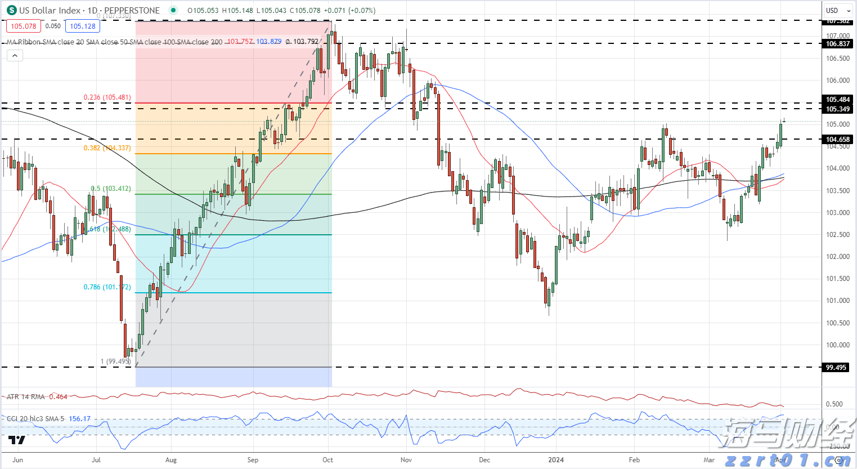Screen dimensions: 857x469
Task: Select the US Dollar Index symbol title
Action: (x=89, y=10)
